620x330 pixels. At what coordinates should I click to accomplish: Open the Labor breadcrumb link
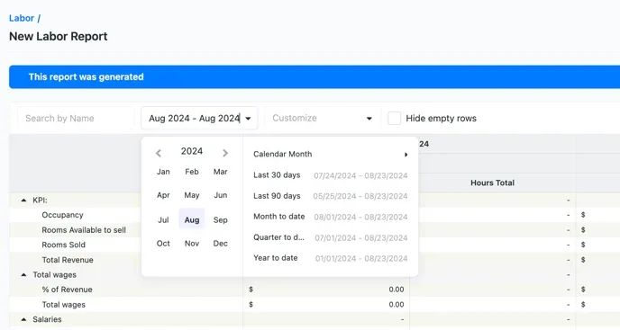pyautogui.click(x=22, y=18)
